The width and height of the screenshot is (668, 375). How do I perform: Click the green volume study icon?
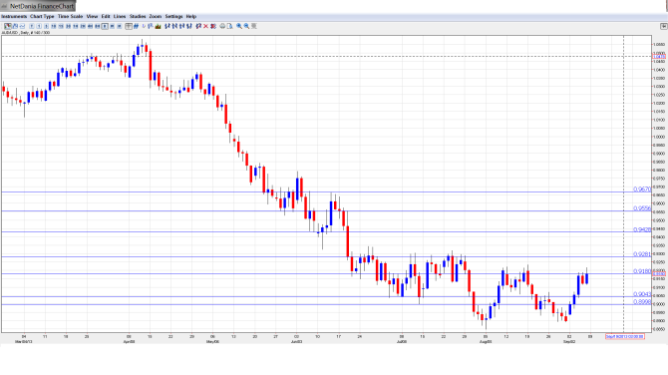[x=159, y=26]
